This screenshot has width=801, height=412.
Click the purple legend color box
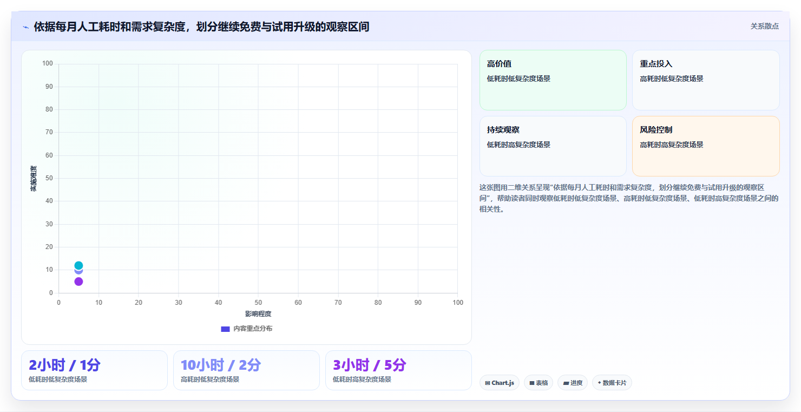point(225,329)
